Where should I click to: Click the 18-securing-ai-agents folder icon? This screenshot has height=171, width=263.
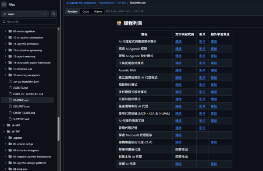tap(10, 75)
